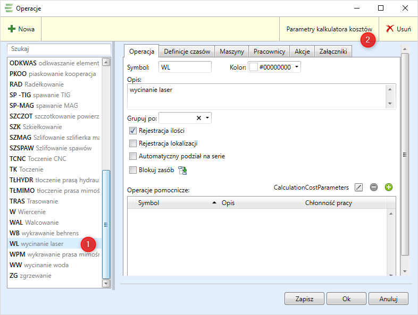
Task: Open Parametry kalkulatora kosztów
Action: (x=329, y=29)
